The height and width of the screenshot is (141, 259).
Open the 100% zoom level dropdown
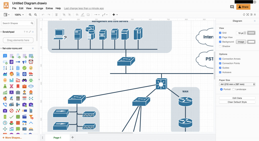(x=19, y=15)
